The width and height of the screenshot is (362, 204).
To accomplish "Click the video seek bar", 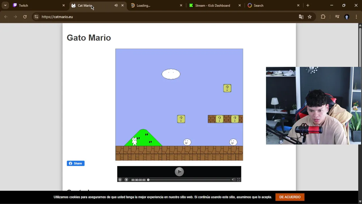I will (189, 180).
